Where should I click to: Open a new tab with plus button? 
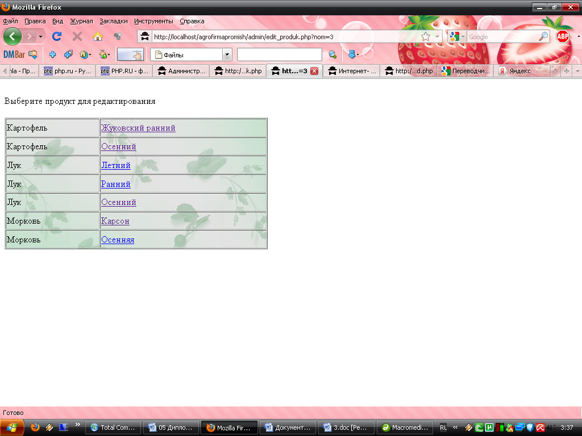pos(567,71)
